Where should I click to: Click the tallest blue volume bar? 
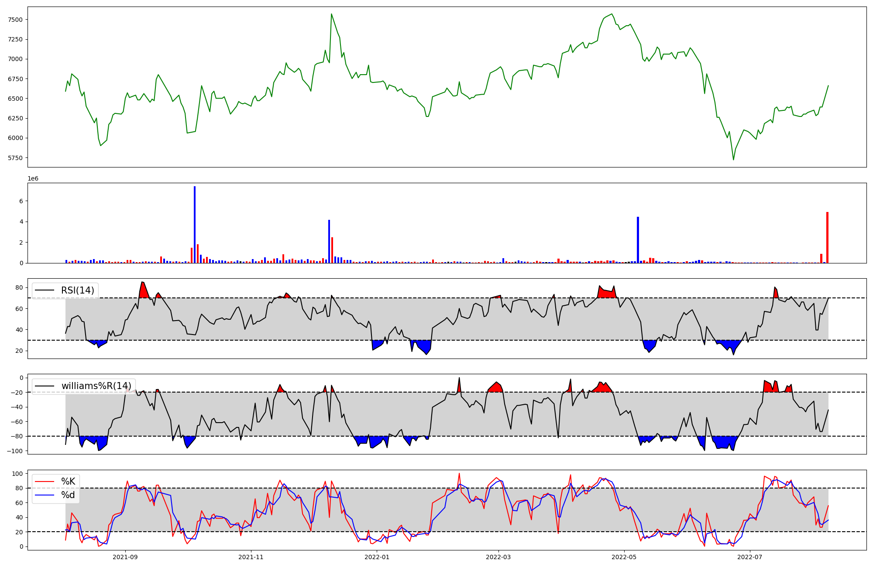click(195, 225)
